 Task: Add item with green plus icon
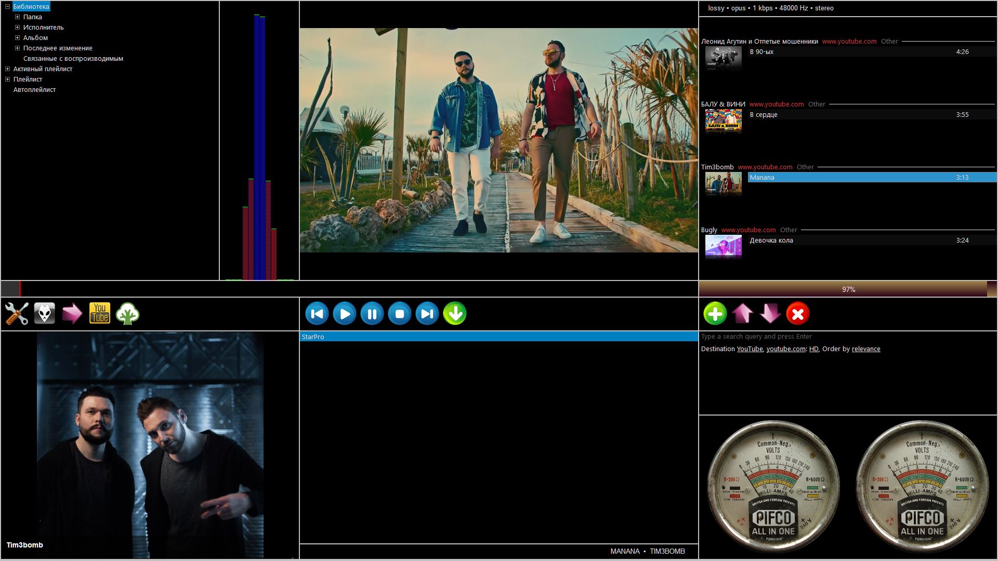[x=715, y=314]
